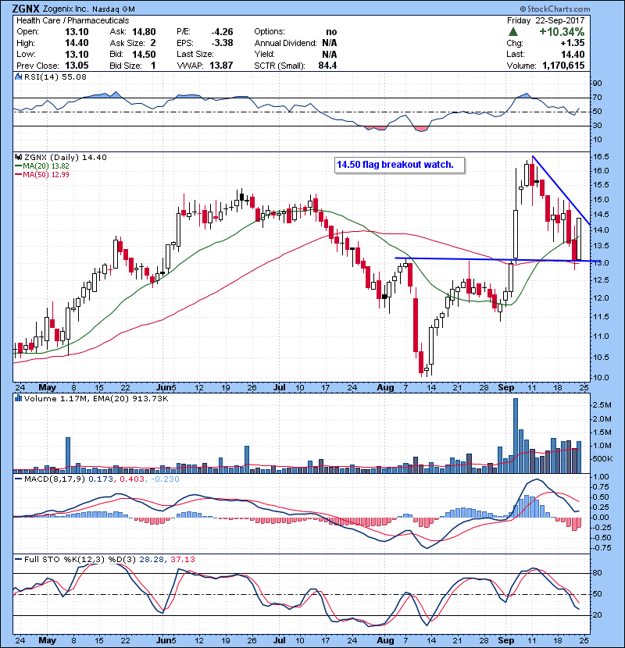Viewport: 625px width, 648px height.
Task: Click the ZGNX ticker symbol title
Action: click(26, 9)
